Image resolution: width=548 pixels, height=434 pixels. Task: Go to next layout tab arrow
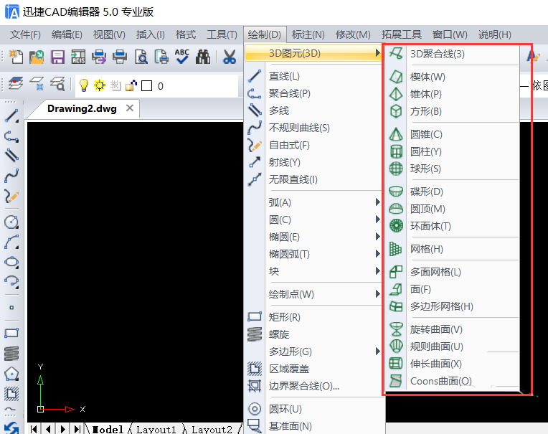point(63,429)
